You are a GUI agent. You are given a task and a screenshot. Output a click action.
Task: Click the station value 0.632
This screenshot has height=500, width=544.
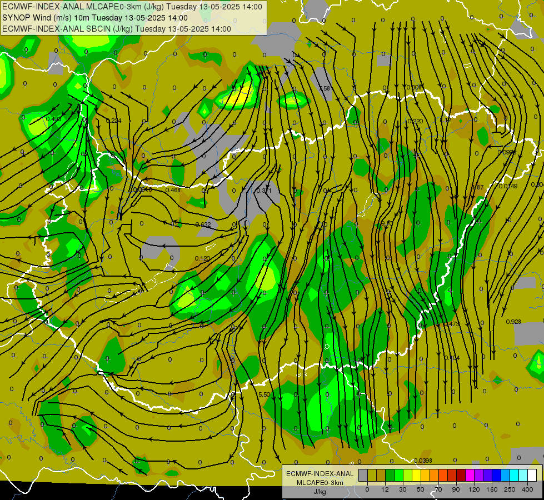click(x=203, y=224)
